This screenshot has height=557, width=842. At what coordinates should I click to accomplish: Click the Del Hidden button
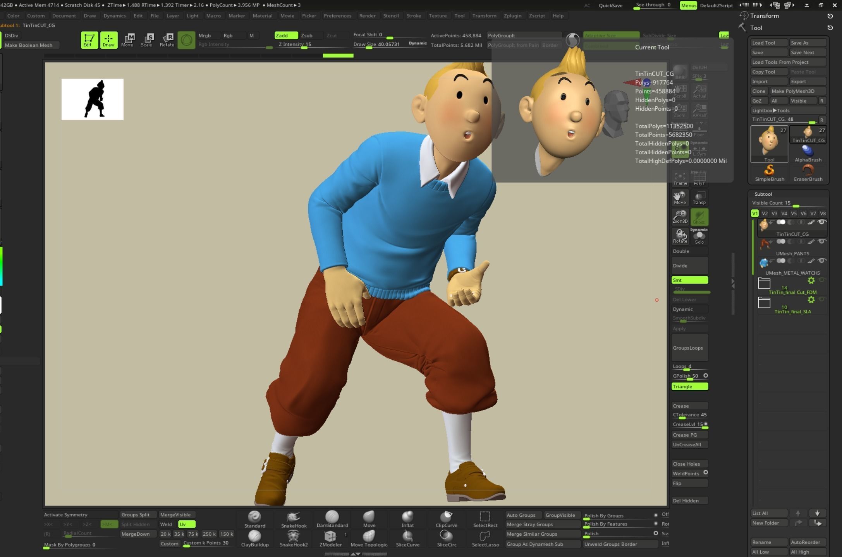click(690, 501)
